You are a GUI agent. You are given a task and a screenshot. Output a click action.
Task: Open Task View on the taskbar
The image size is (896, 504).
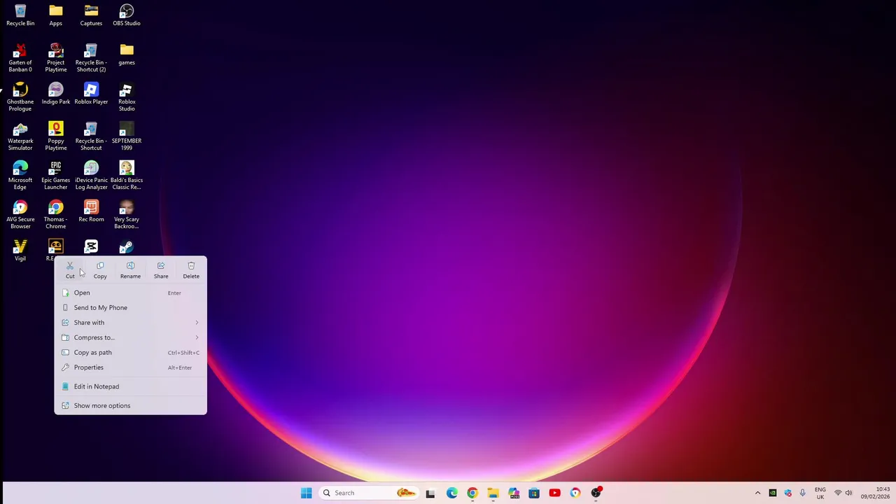(x=430, y=493)
